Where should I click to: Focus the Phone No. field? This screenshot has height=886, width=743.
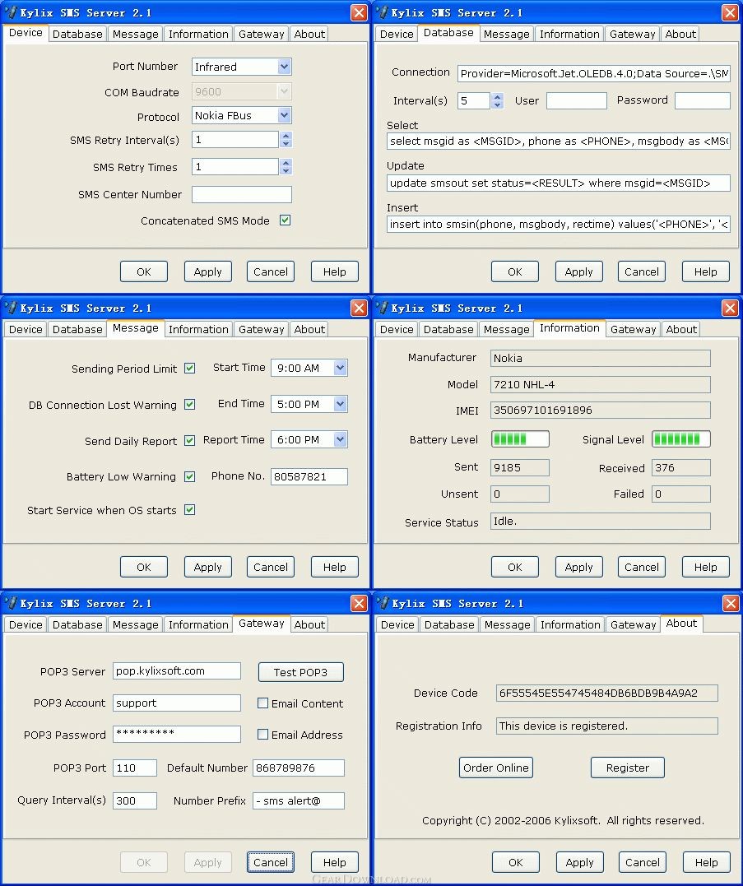click(x=309, y=476)
